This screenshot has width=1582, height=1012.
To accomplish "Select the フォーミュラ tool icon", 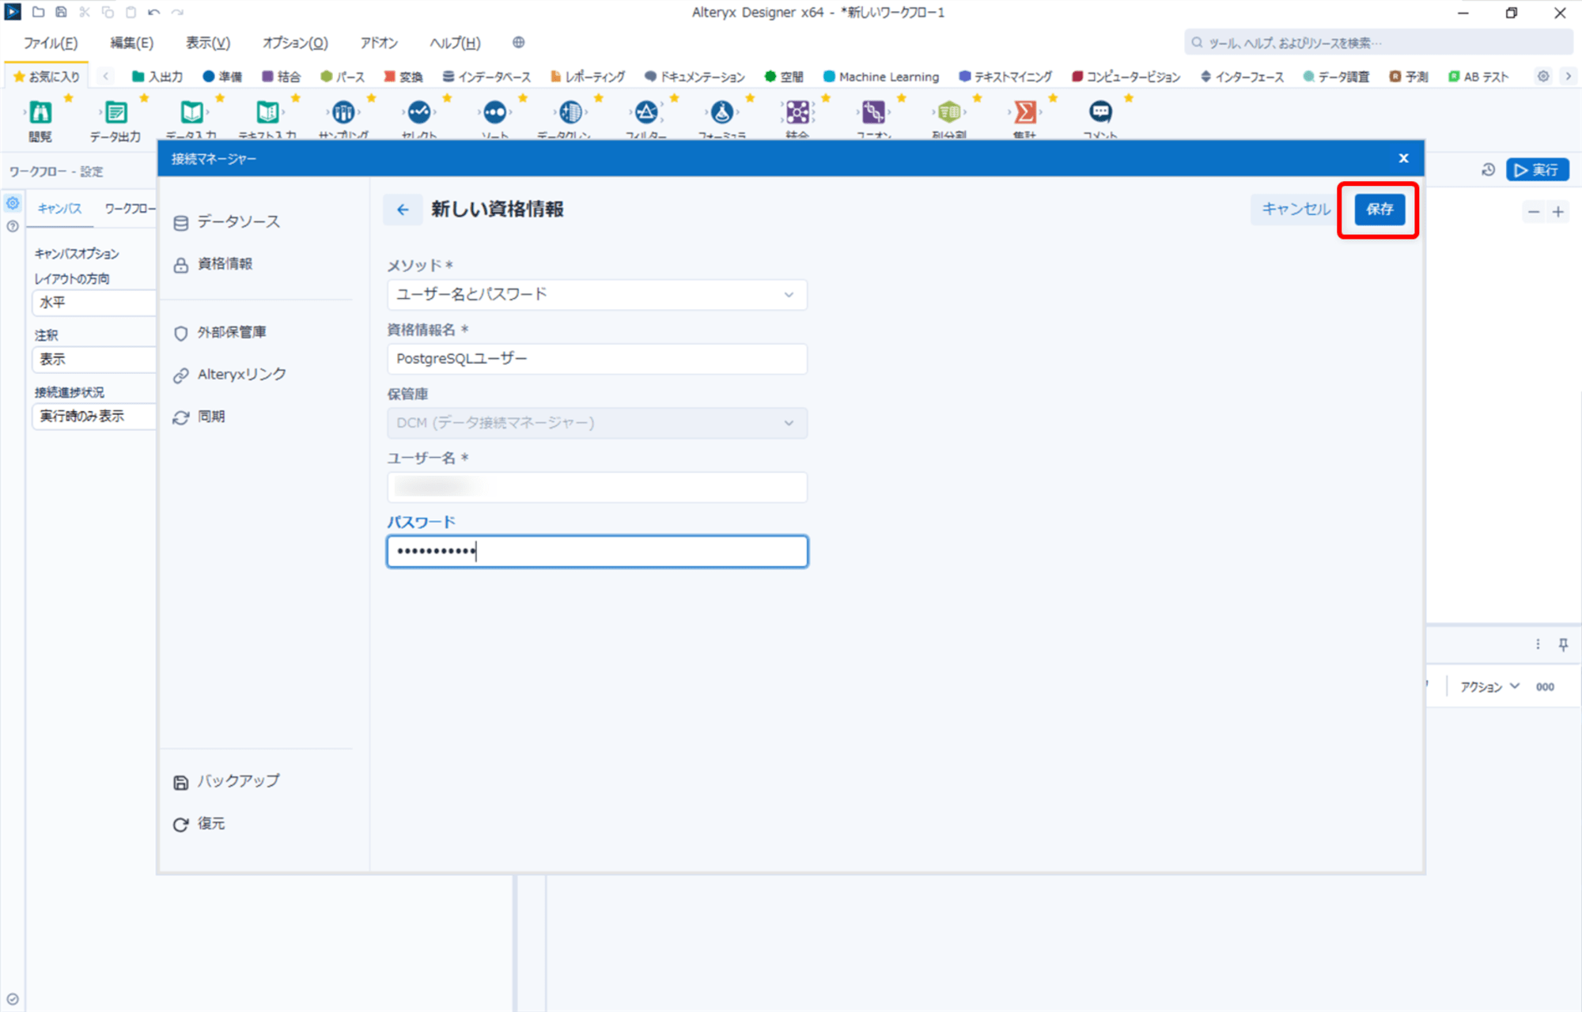I will [x=721, y=113].
